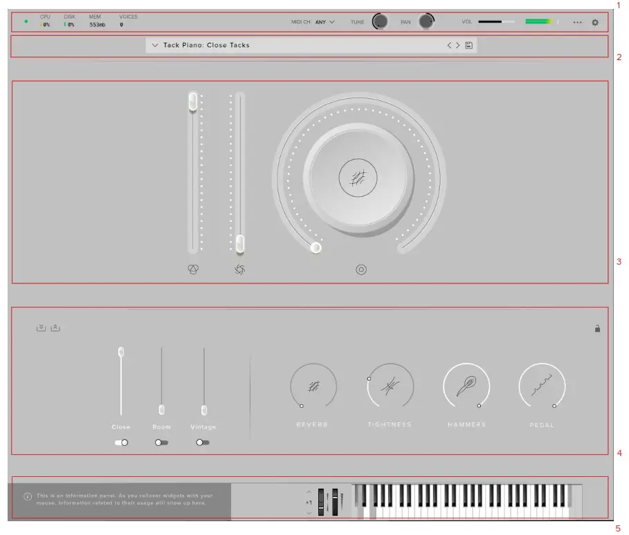The image size is (629, 535).
Task: Click the info icon in the information panel
Action: click(x=28, y=497)
